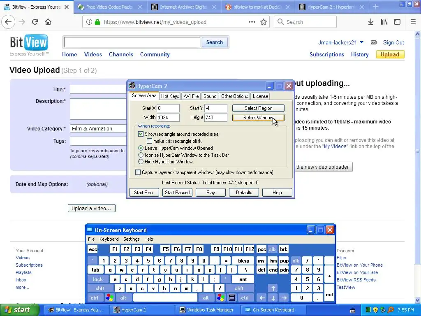Open JmanHackers21 account dropdown arrow
421x316 pixels.
coord(361,42)
